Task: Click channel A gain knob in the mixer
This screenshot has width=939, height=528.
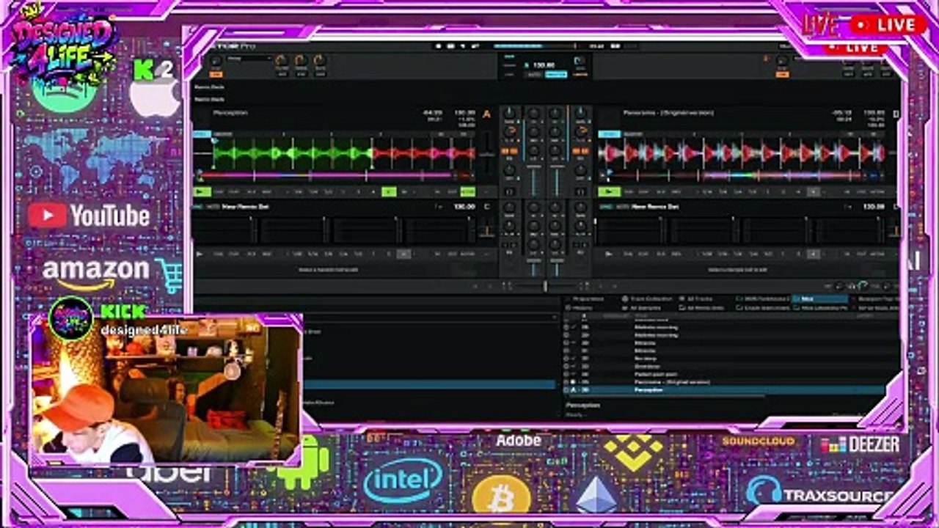Action: point(509,114)
